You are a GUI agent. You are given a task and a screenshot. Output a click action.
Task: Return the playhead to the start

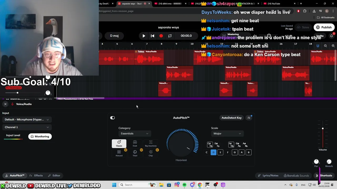click(152, 36)
